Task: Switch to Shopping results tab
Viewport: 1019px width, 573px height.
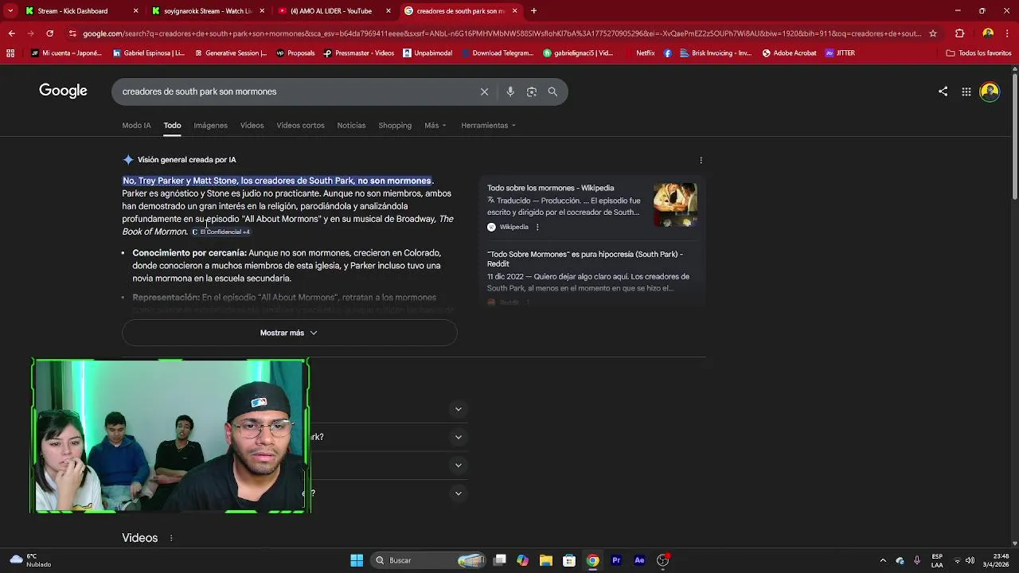Action: click(395, 125)
